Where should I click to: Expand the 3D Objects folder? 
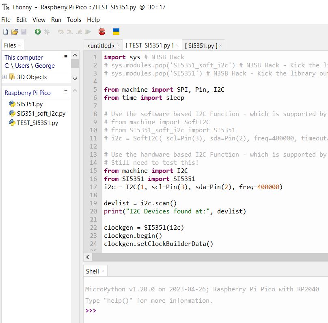click(4, 77)
